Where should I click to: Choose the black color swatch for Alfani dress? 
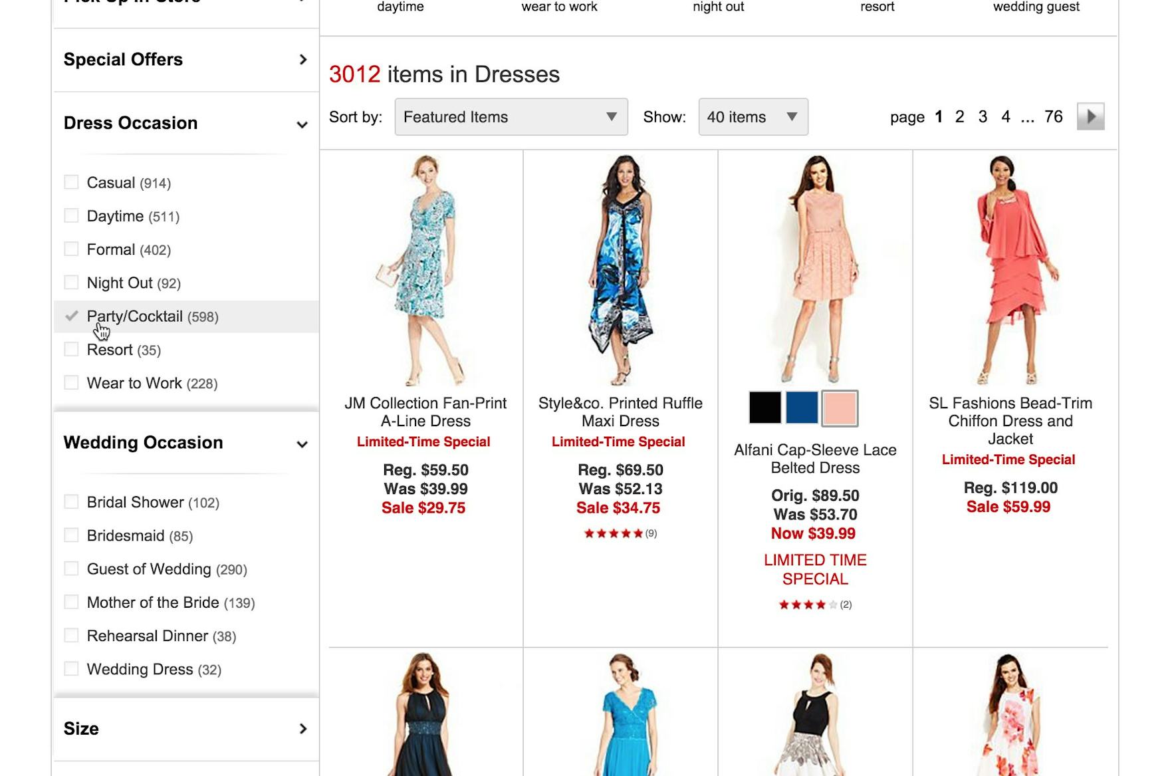click(764, 408)
